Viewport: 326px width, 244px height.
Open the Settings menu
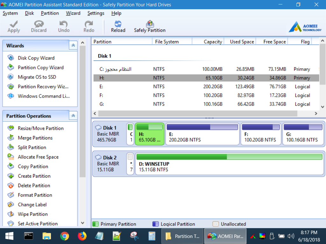click(x=96, y=13)
